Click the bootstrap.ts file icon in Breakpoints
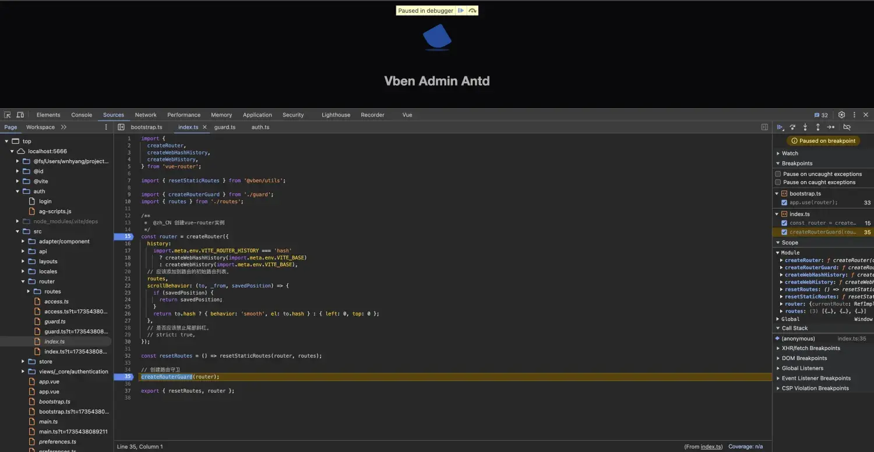Viewport: 874px width, 452px height. pos(784,193)
